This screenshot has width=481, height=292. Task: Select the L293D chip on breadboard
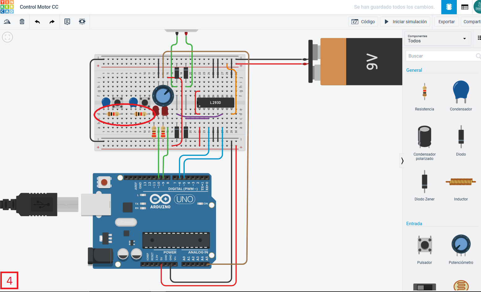(x=215, y=103)
